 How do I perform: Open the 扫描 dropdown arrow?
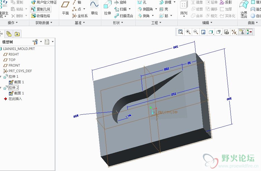(130, 9)
